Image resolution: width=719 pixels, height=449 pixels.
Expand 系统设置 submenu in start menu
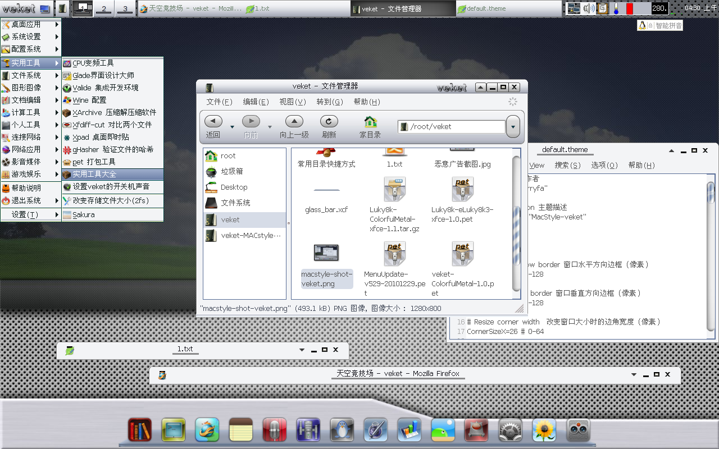31,36
